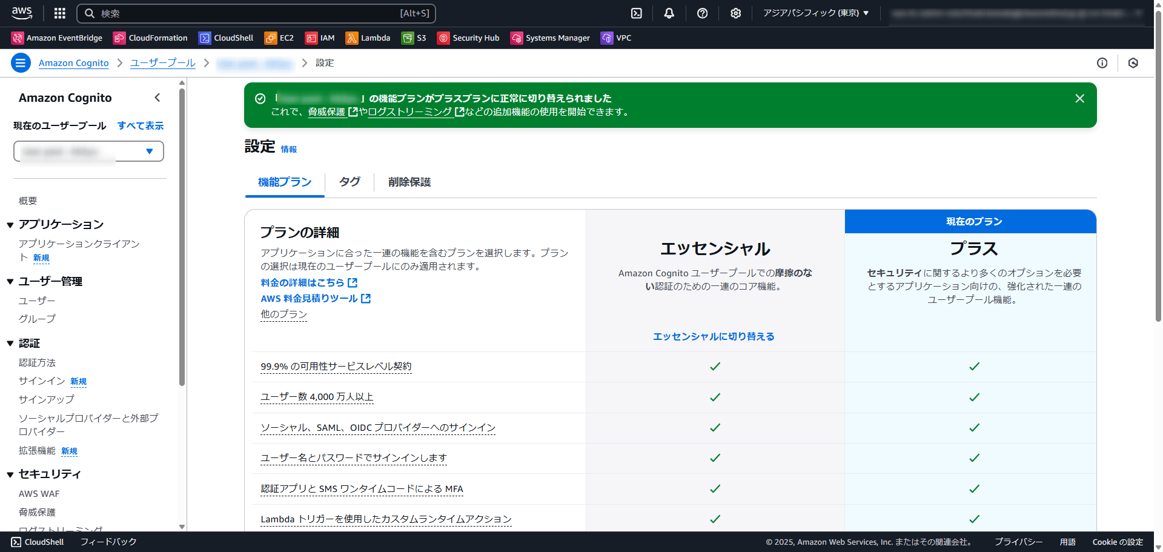1163x552 pixels.
Task: Open the region selector アジアパシフィック (東京)
Action: coord(816,13)
